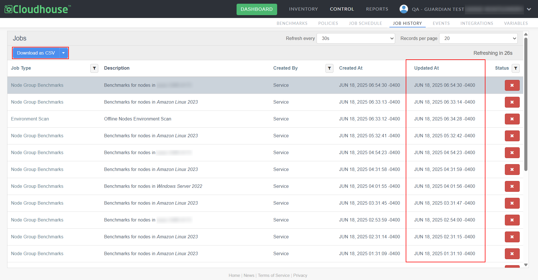Select updated time 'JUN 18, 2025 06:34:28 -0400'
The image size is (538, 280).
[445, 119]
